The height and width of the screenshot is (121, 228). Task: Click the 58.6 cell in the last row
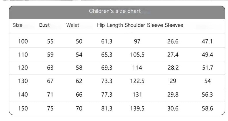207,108
